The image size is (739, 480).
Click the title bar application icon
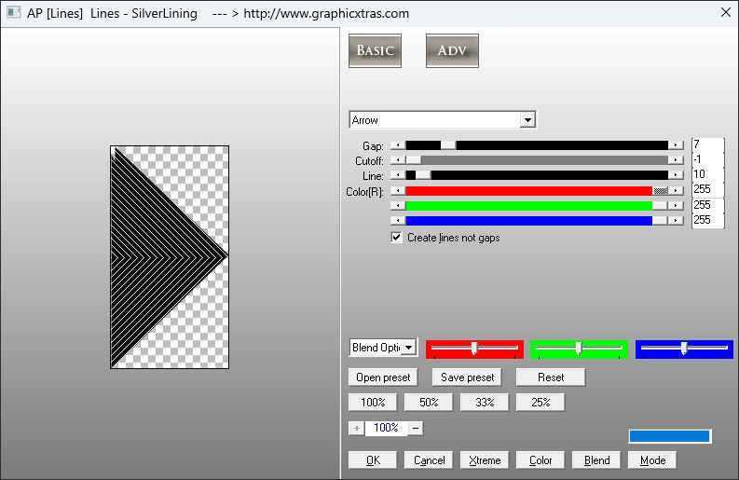(14, 13)
